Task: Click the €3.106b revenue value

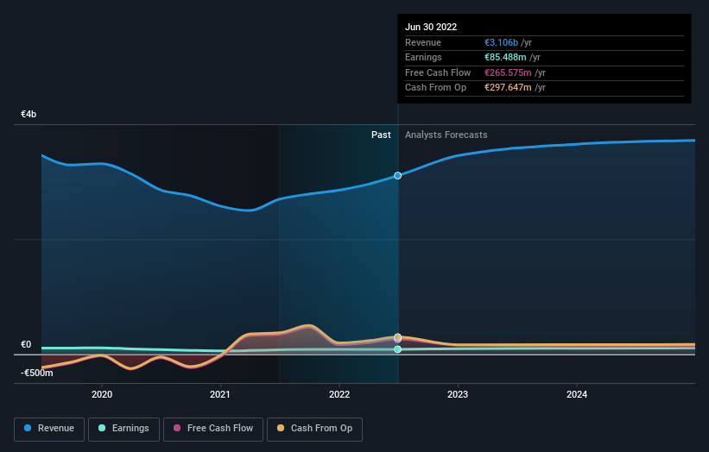Action: (501, 42)
